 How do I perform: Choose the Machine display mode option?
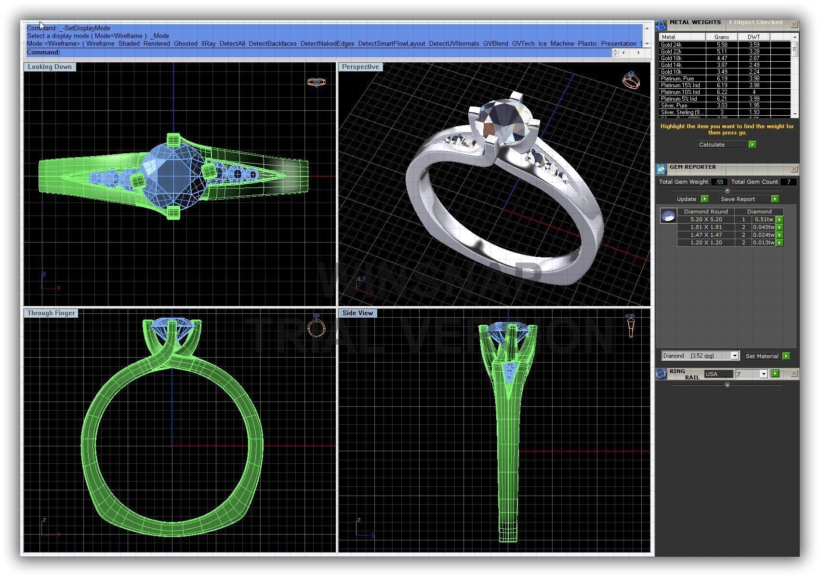pos(562,44)
